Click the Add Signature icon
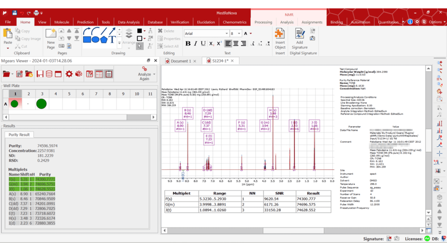This screenshot has width=447, height=251. pyautogui.click(x=300, y=39)
